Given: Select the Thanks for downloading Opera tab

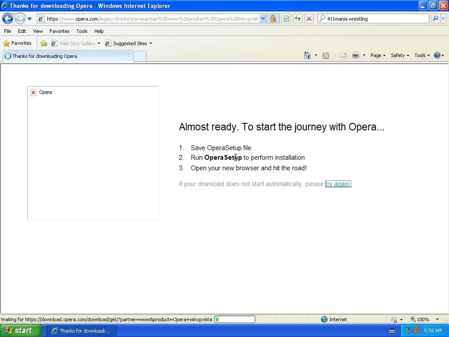Looking at the screenshot, I should [x=68, y=56].
